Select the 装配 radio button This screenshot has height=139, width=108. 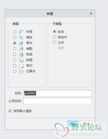(x=15, y=49)
